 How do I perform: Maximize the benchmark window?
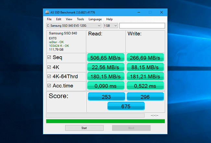150,12
